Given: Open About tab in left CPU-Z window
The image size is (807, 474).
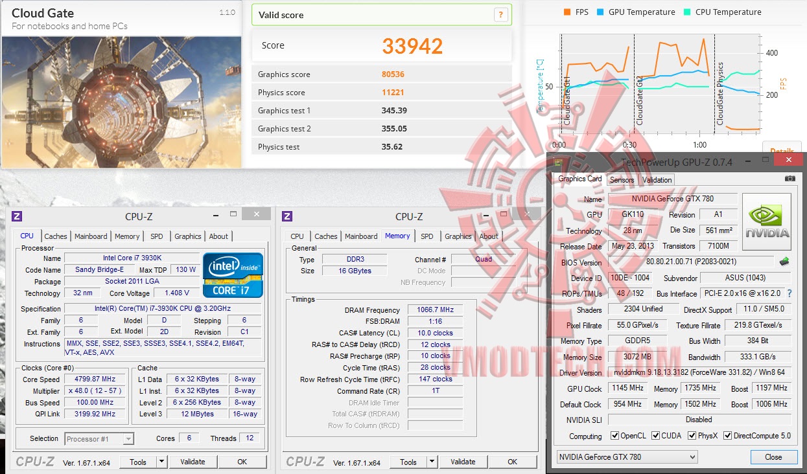Looking at the screenshot, I should [x=218, y=236].
